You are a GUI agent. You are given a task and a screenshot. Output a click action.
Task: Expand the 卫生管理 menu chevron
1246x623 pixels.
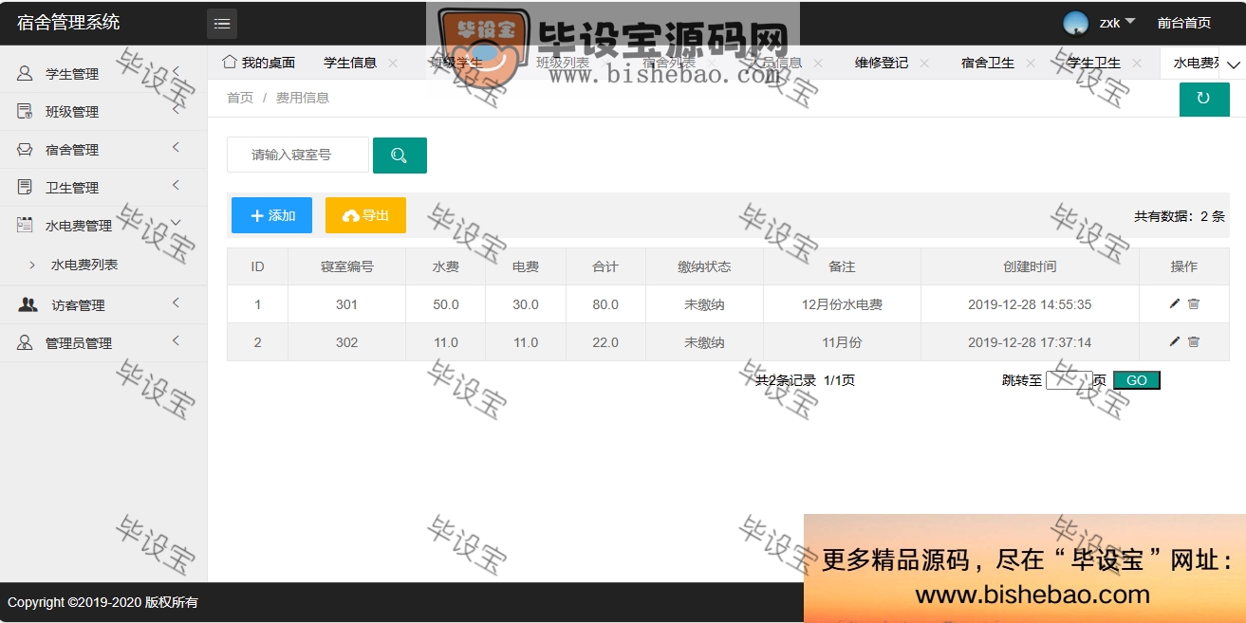click(x=176, y=185)
